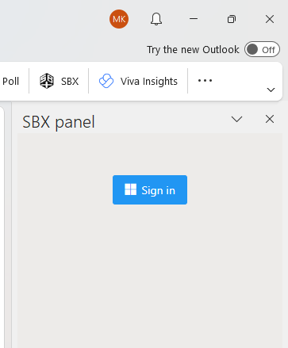Toggle the new Outlook switch on
The width and height of the screenshot is (288, 348).
coord(262,49)
